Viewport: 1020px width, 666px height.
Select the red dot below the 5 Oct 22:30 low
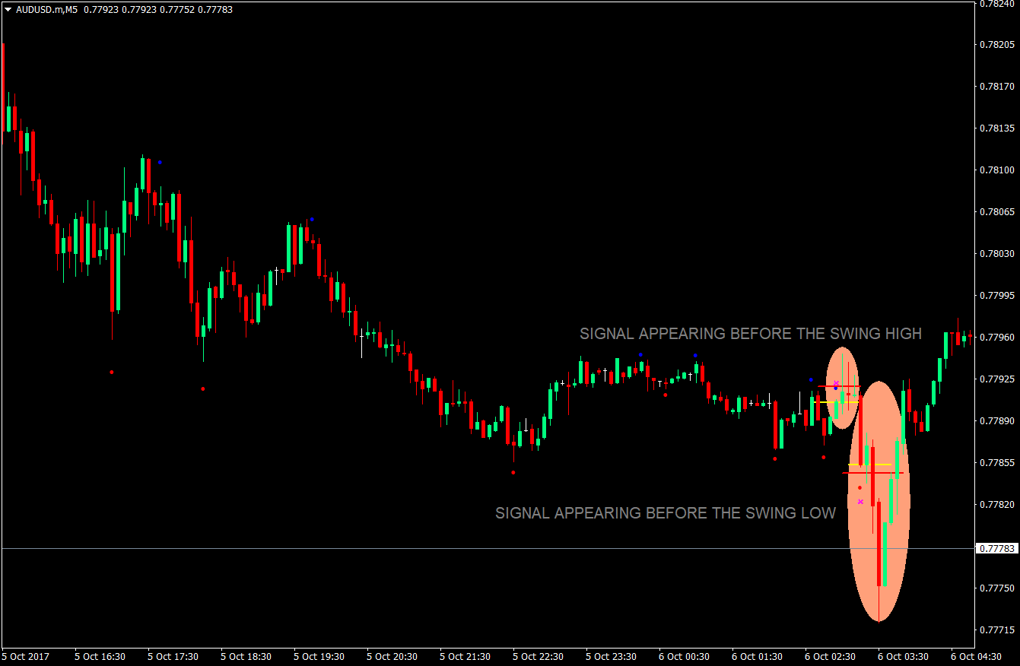coord(513,472)
